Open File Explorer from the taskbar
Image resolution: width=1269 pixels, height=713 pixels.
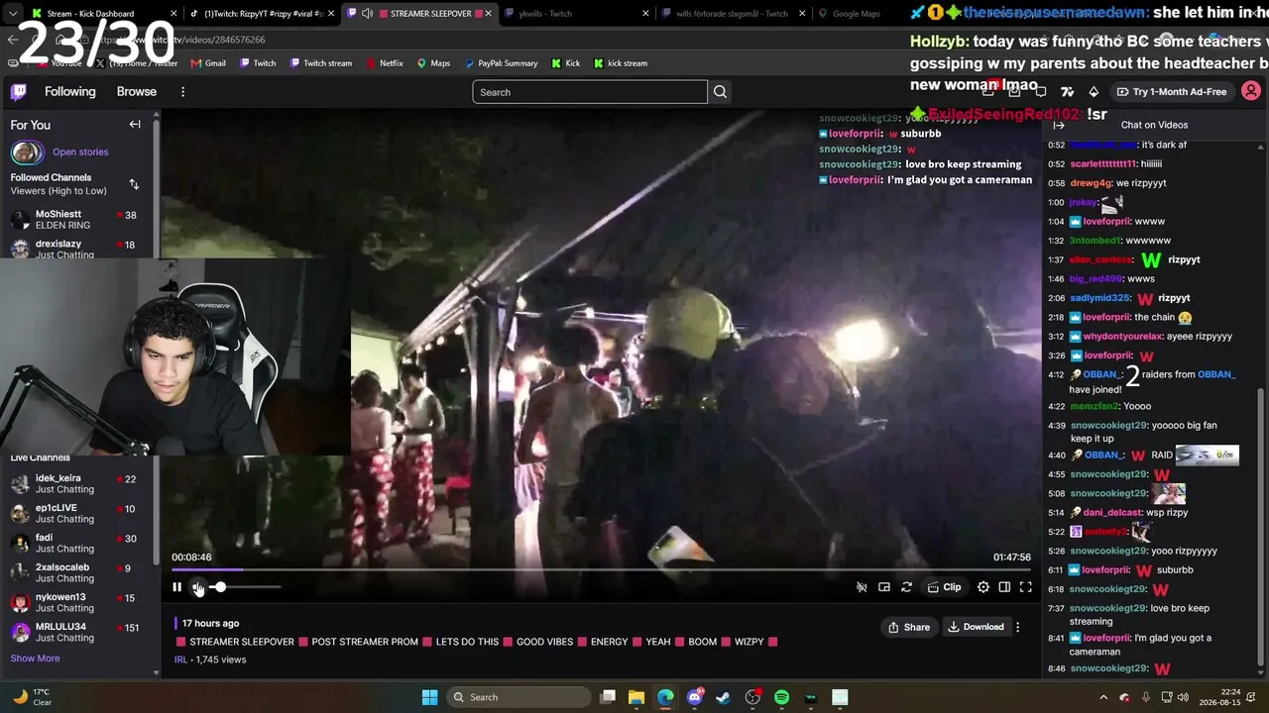[636, 697]
